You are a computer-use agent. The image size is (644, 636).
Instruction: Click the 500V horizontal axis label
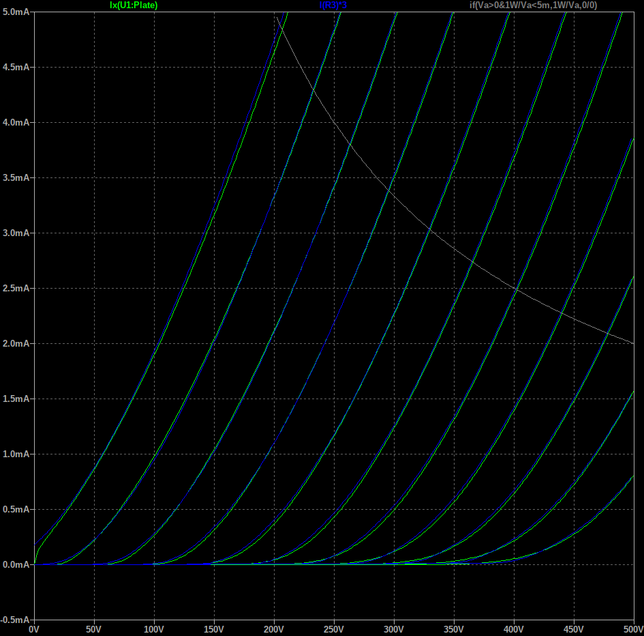(633, 629)
